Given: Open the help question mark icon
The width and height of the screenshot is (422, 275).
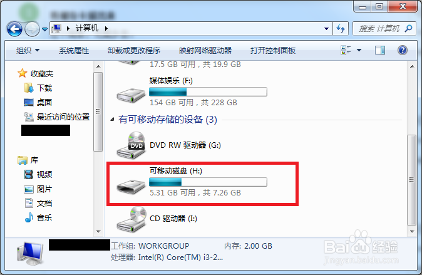Looking at the screenshot, I should 403,50.
